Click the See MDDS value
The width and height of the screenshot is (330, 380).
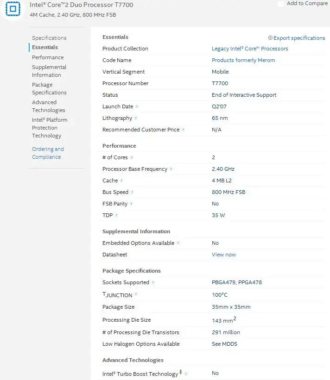(224, 344)
